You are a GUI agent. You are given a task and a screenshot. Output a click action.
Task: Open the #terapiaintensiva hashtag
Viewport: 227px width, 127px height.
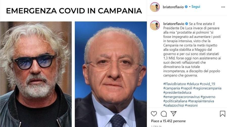point(201,101)
